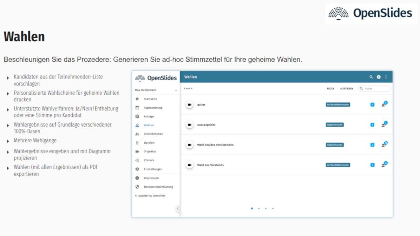Click the Abgeschlossen badge on Kassenprüfer

[335, 125]
